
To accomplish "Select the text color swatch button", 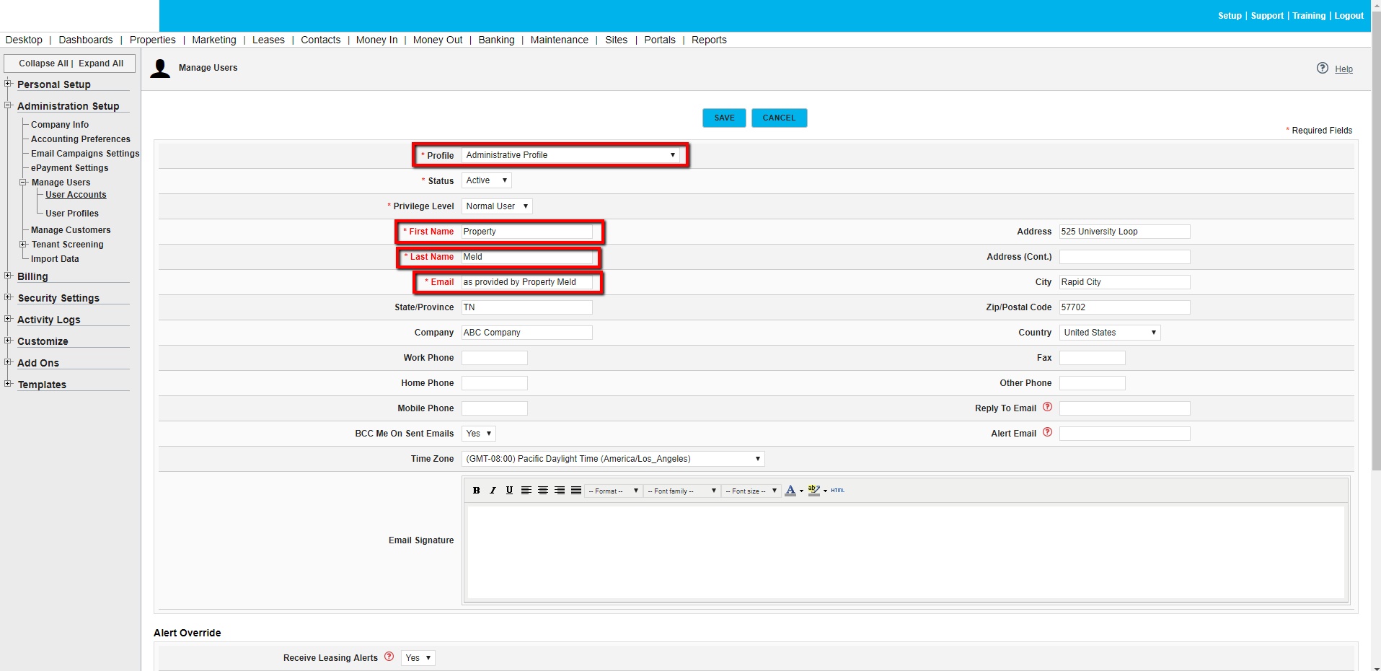I will click(x=790, y=491).
